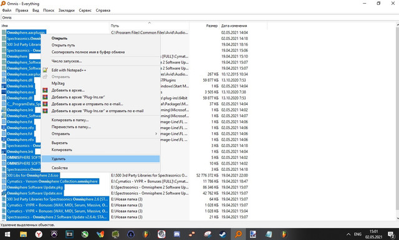Select 'Omnisphere Software Update.pkg' file

click(35, 187)
